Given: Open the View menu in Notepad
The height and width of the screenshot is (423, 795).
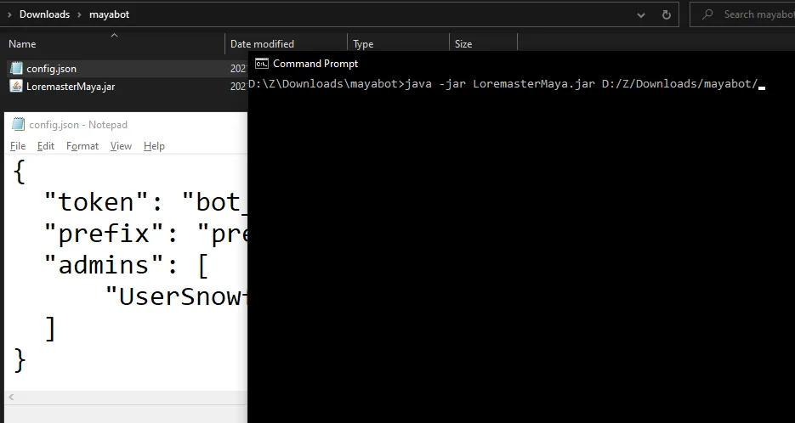Looking at the screenshot, I should click(x=122, y=146).
